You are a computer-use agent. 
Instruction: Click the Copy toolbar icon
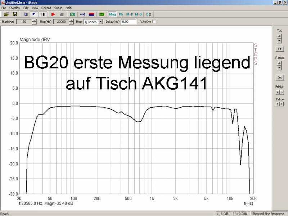[26, 14]
